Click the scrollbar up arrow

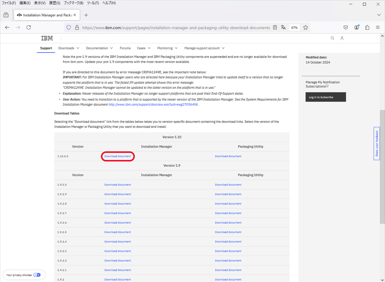(x=382, y=36)
